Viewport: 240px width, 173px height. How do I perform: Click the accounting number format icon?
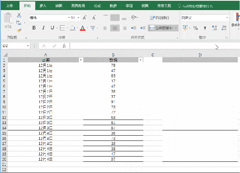[x=185, y=28]
